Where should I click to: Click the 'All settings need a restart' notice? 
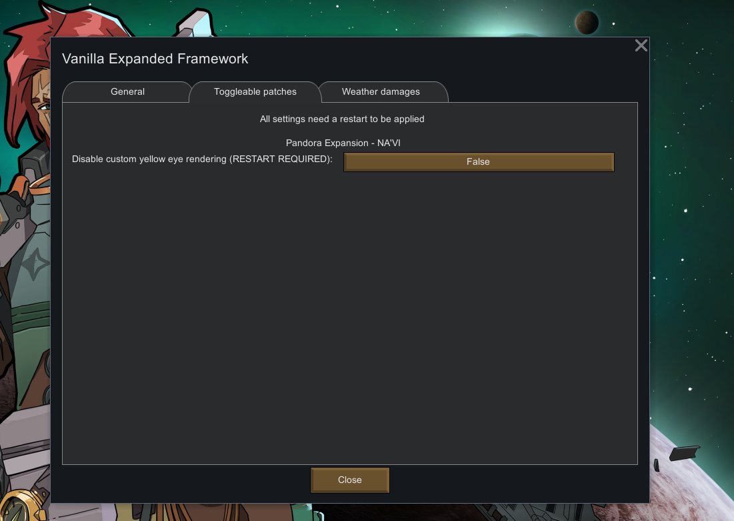(x=342, y=119)
